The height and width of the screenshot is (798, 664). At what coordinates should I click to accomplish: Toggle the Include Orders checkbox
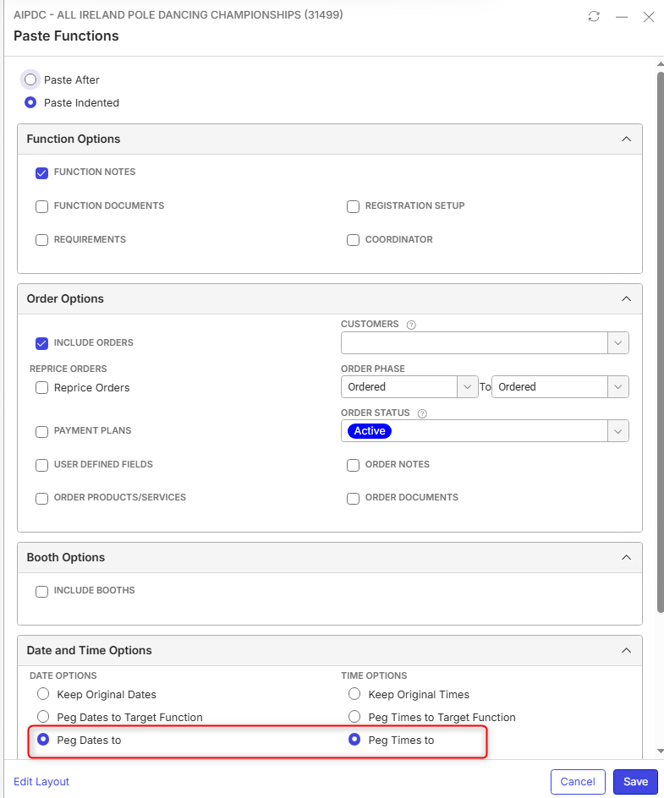(41, 343)
